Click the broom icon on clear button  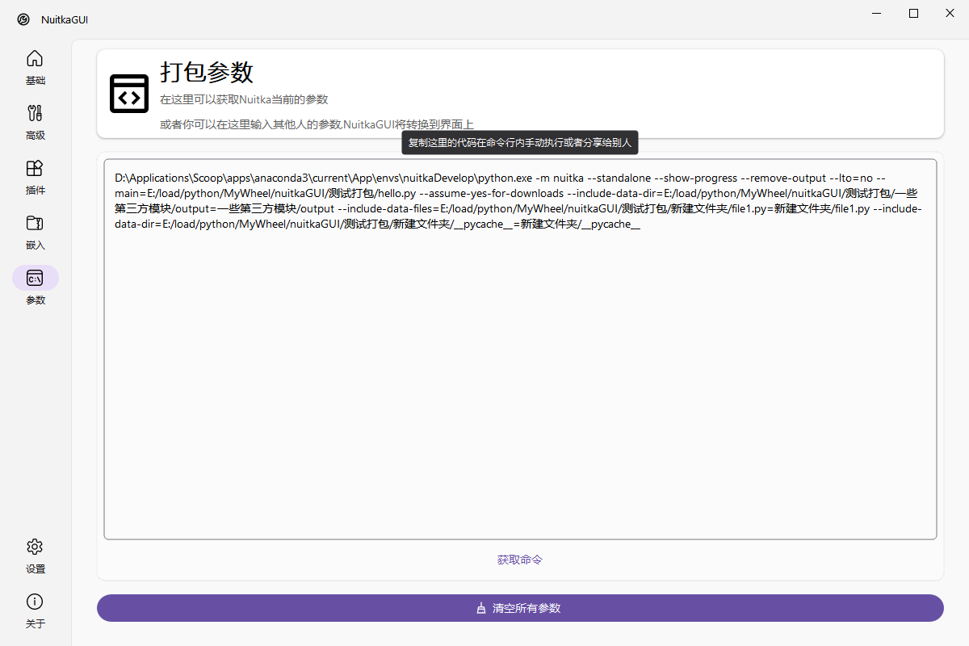[481, 608]
